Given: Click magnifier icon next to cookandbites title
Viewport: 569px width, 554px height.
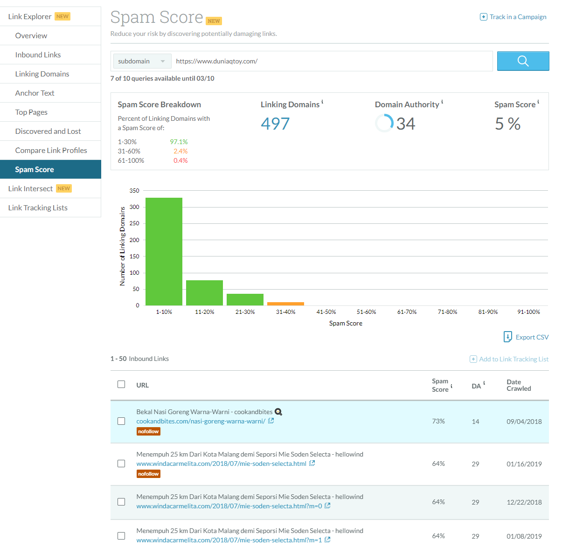Looking at the screenshot, I should pyautogui.click(x=278, y=412).
